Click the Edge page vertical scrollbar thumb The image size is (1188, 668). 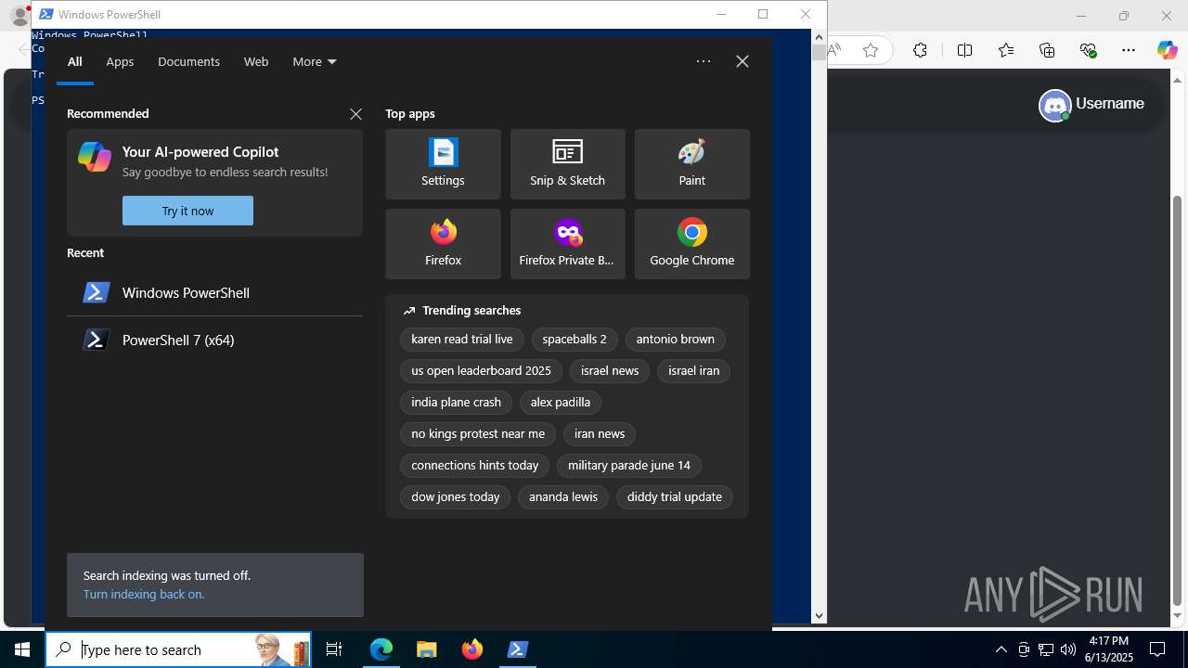click(x=1178, y=400)
